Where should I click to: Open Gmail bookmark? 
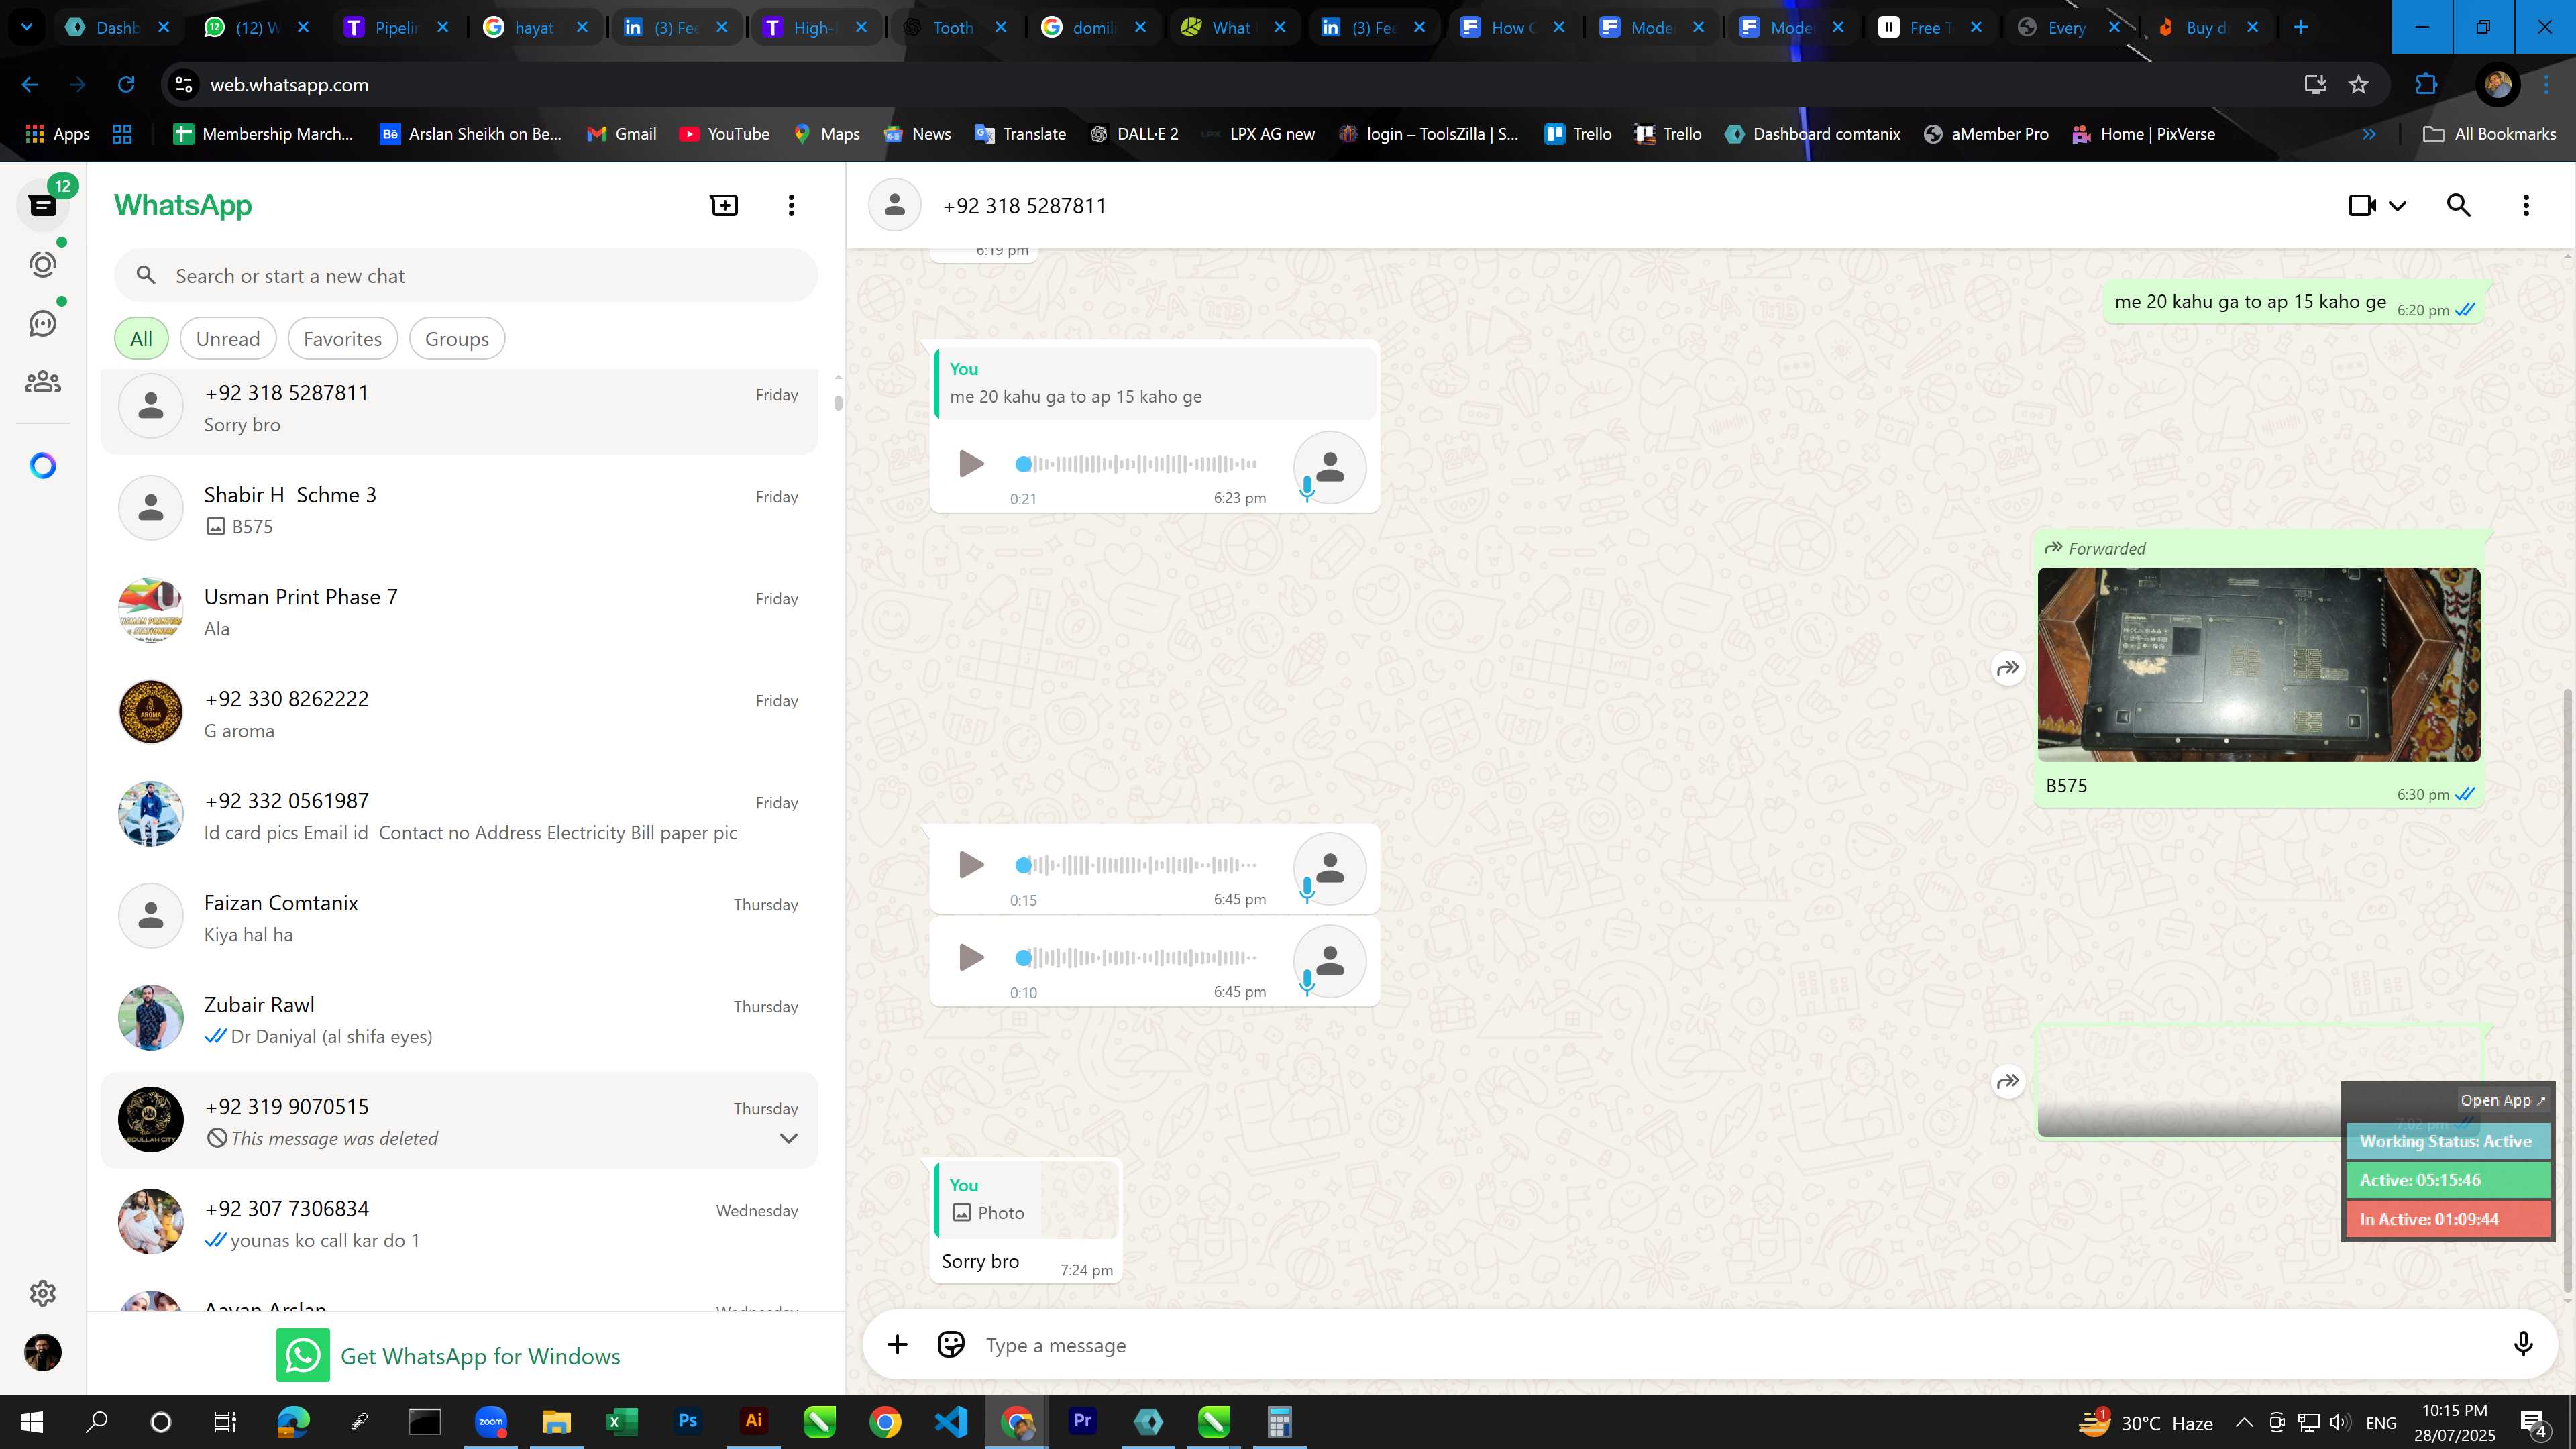click(x=621, y=134)
